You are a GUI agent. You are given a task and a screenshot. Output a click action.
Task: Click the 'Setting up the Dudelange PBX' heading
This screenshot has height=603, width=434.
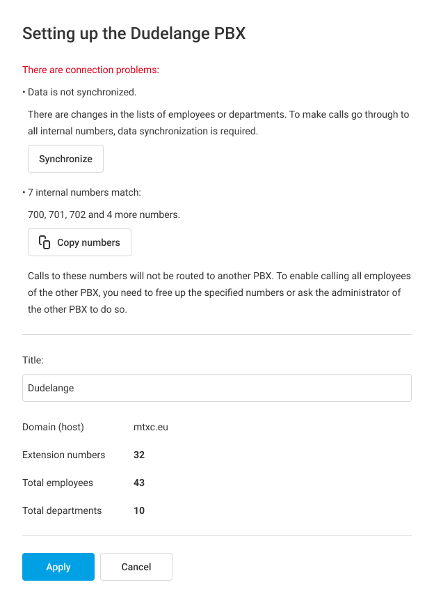[x=134, y=33]
